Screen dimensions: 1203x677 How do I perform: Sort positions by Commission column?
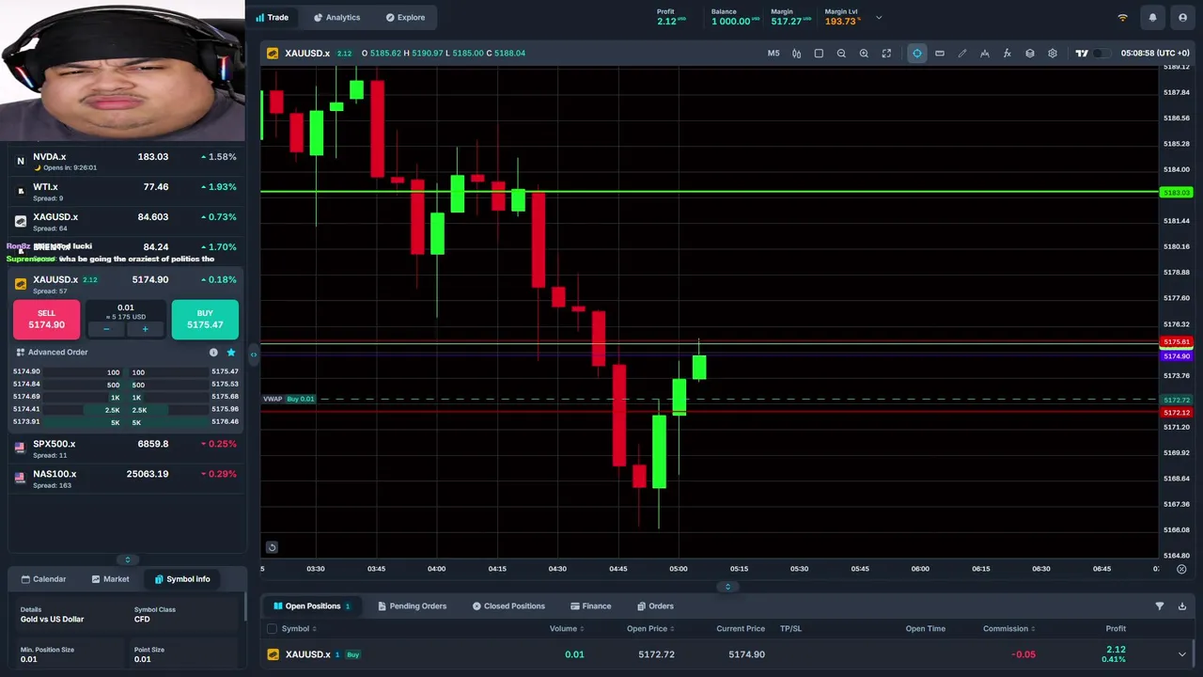point(1008,629)
